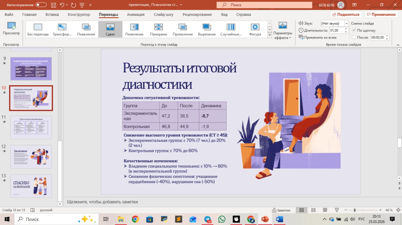The width and height of the screenshot is (402, 225).
Task: Start slideshow from beginning via title bar icon
Action: [83, 5]
